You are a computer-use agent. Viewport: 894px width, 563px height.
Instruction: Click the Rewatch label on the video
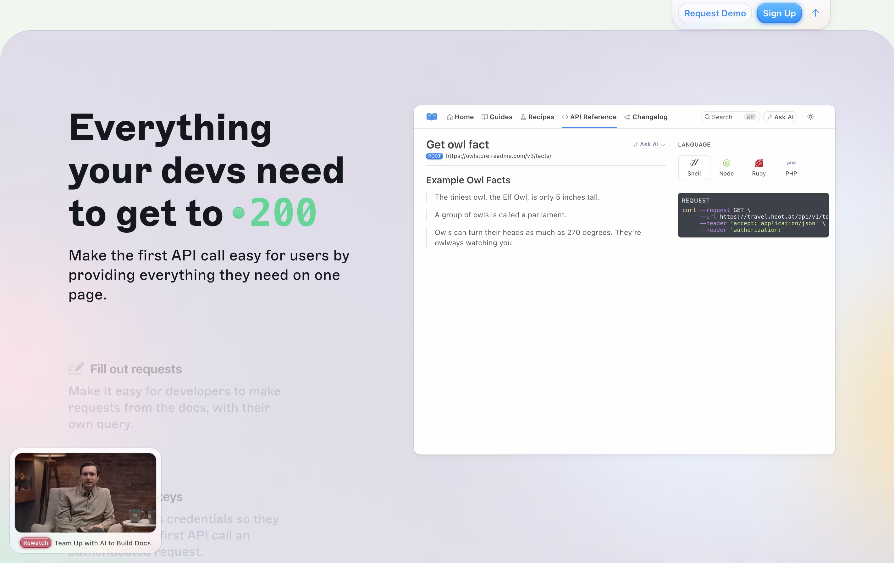[x=35, y=543]
